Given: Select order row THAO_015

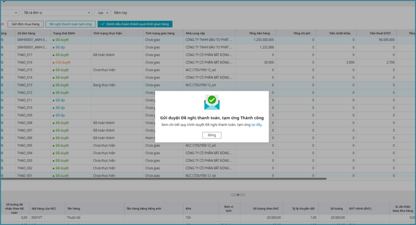Looking at the screenshot, I should (208, 70).
